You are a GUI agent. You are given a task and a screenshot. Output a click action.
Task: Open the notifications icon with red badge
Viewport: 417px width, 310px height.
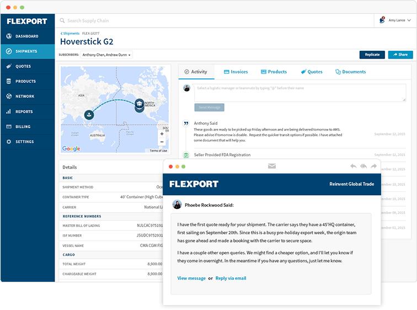pyautogui.click(x=382, y=20)
